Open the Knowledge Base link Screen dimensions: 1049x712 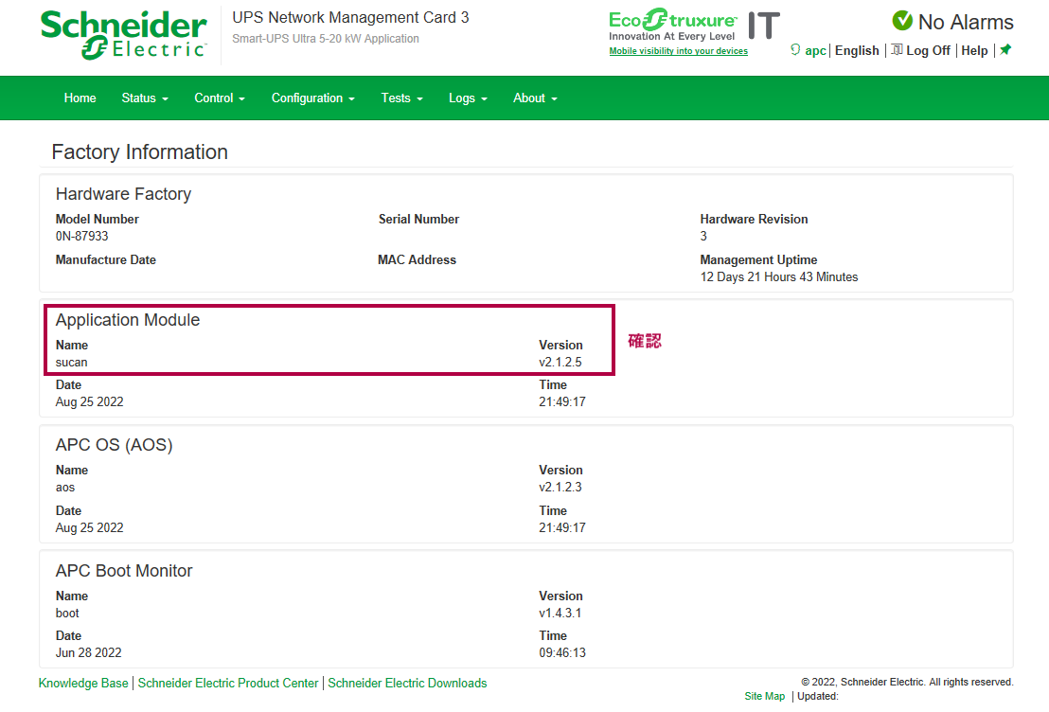tap(83, 683)
